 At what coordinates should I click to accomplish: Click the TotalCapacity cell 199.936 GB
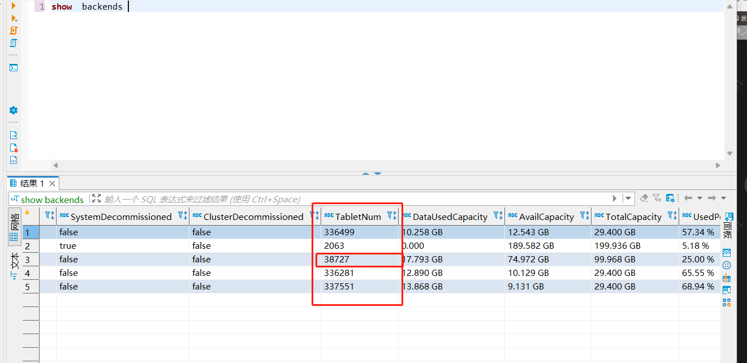point(635,246)
